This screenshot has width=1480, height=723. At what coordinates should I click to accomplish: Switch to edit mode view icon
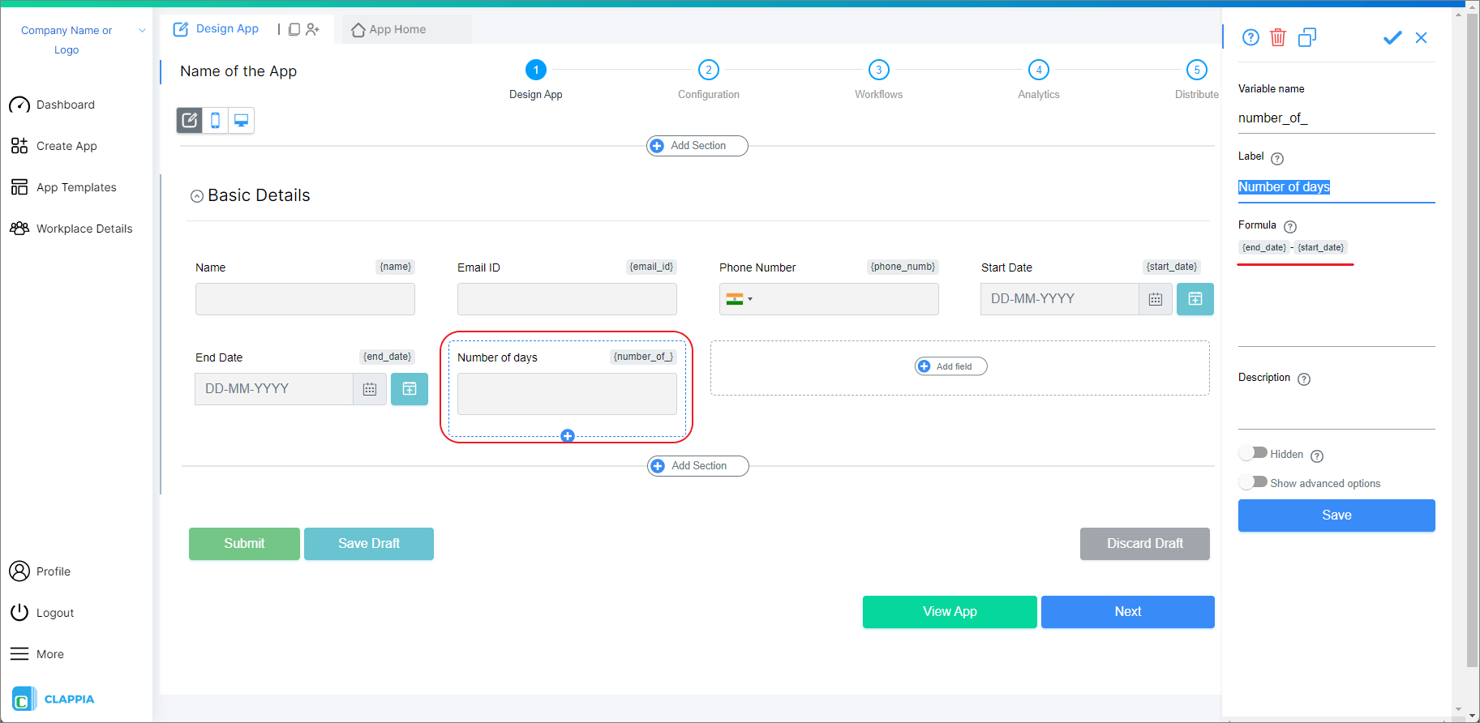[x=190, y=121]
